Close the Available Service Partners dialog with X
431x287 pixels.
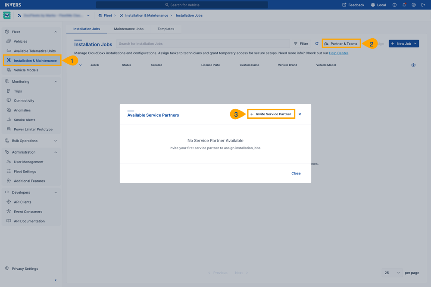point(300,114)
